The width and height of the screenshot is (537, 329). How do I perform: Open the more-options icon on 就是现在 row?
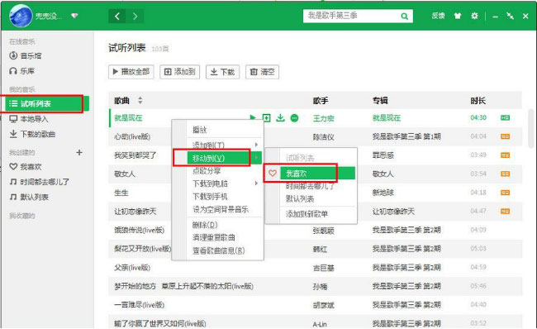[x=294, y=118]
